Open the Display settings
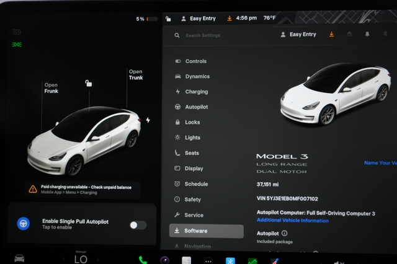Screen dimensions: 397x264 [x=189, y=169]
